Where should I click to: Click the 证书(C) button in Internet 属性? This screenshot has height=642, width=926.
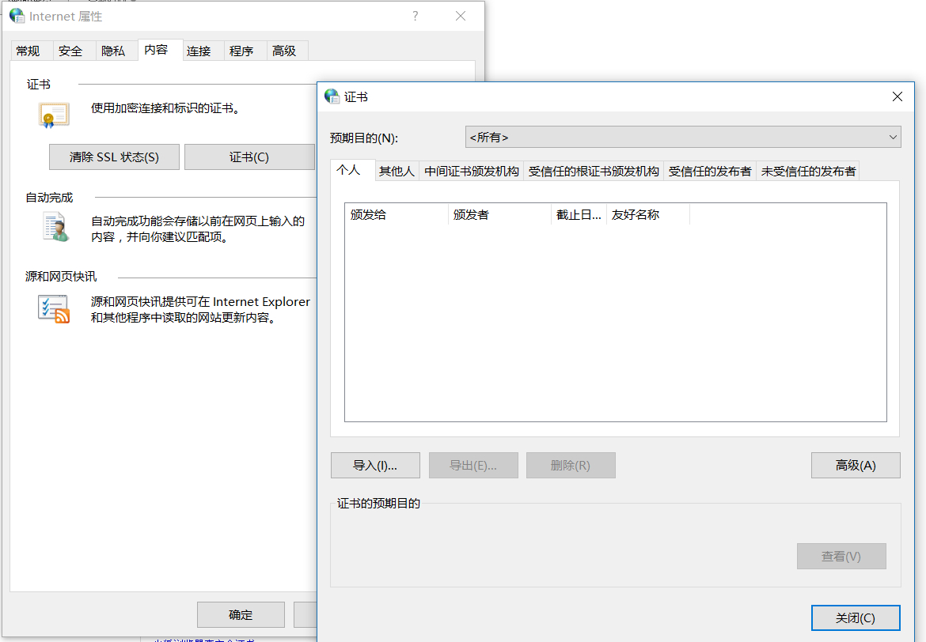point(249,157)
